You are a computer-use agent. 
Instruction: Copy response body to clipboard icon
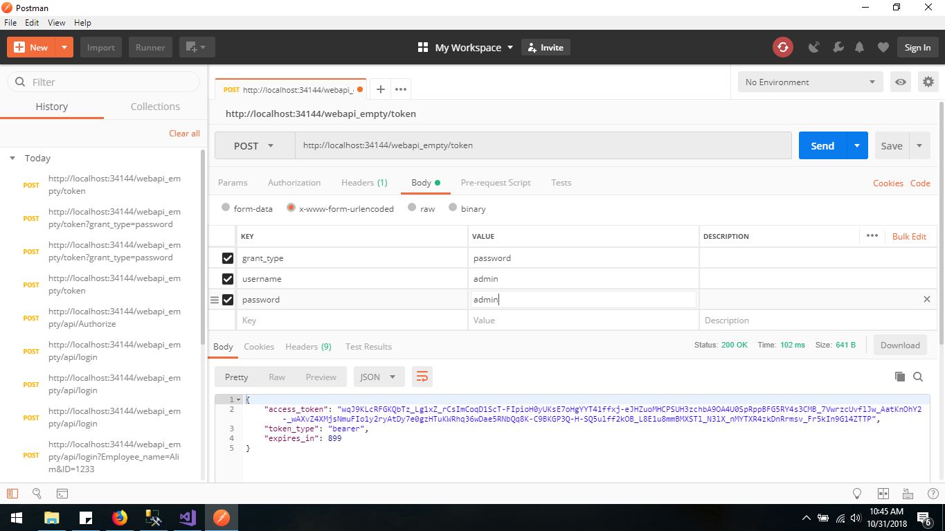point(899,377)
